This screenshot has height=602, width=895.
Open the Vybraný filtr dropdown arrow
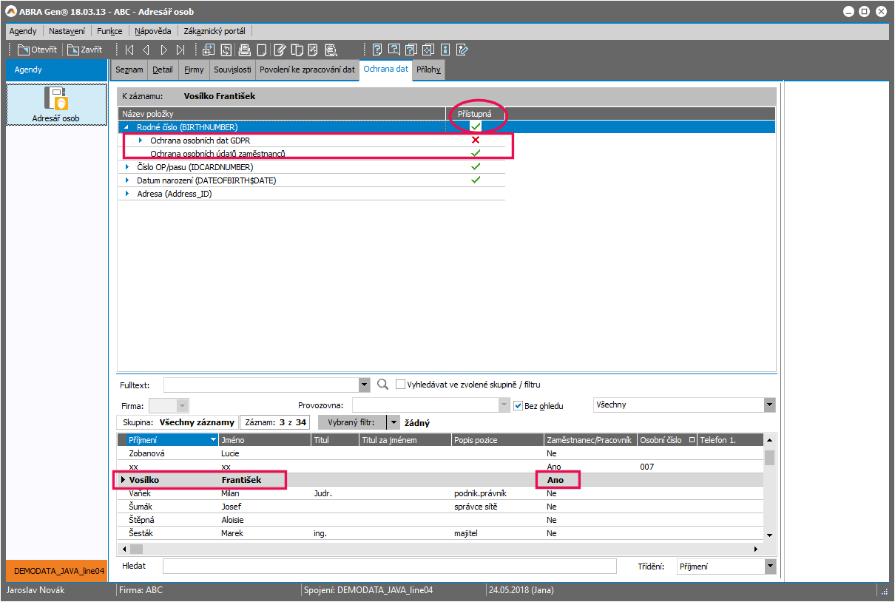[394, 422]
